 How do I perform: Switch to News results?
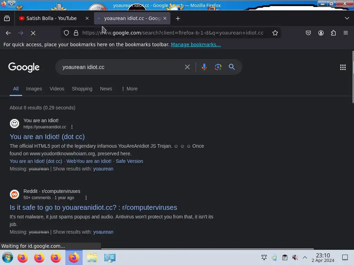(106, 89)
